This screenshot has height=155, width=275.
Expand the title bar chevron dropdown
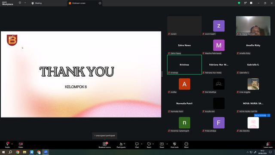point(25,3)
